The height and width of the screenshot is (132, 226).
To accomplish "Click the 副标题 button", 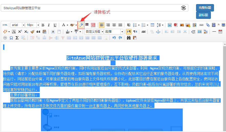I will (203, 15).
